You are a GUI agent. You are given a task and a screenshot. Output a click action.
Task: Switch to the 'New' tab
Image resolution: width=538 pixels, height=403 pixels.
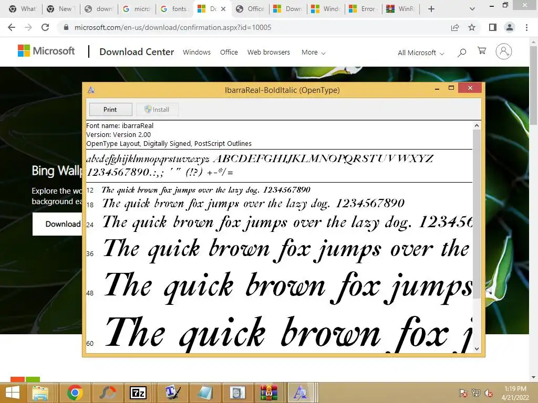[60, 9]
